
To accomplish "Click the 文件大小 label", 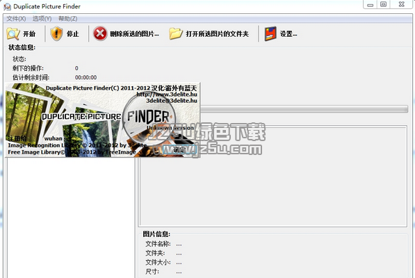I will pos(158,263).
